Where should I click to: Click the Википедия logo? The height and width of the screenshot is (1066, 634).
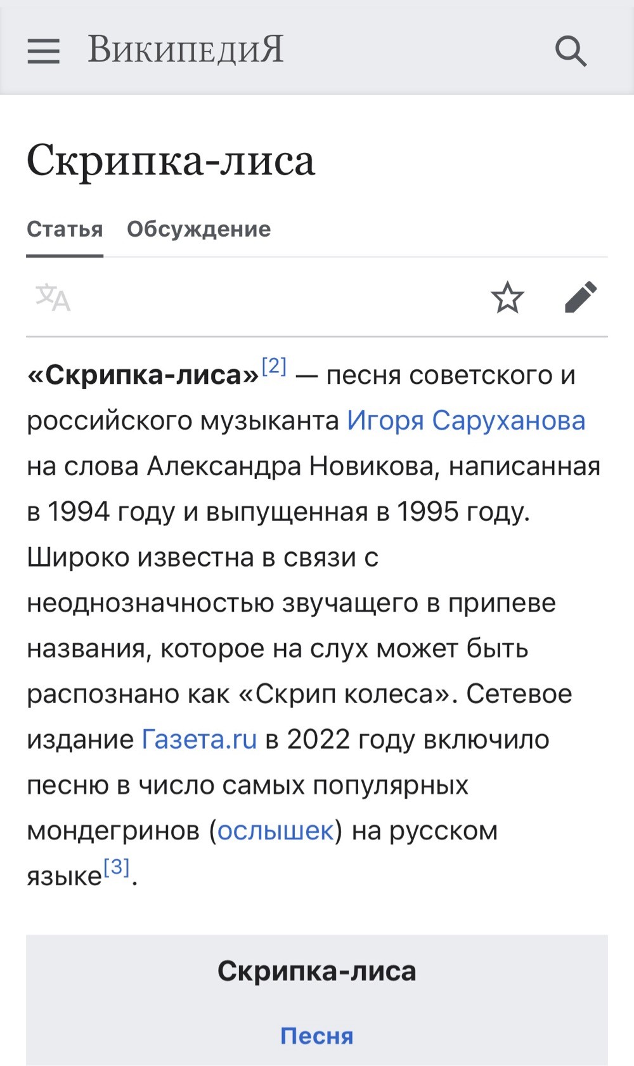click(186, 49)
